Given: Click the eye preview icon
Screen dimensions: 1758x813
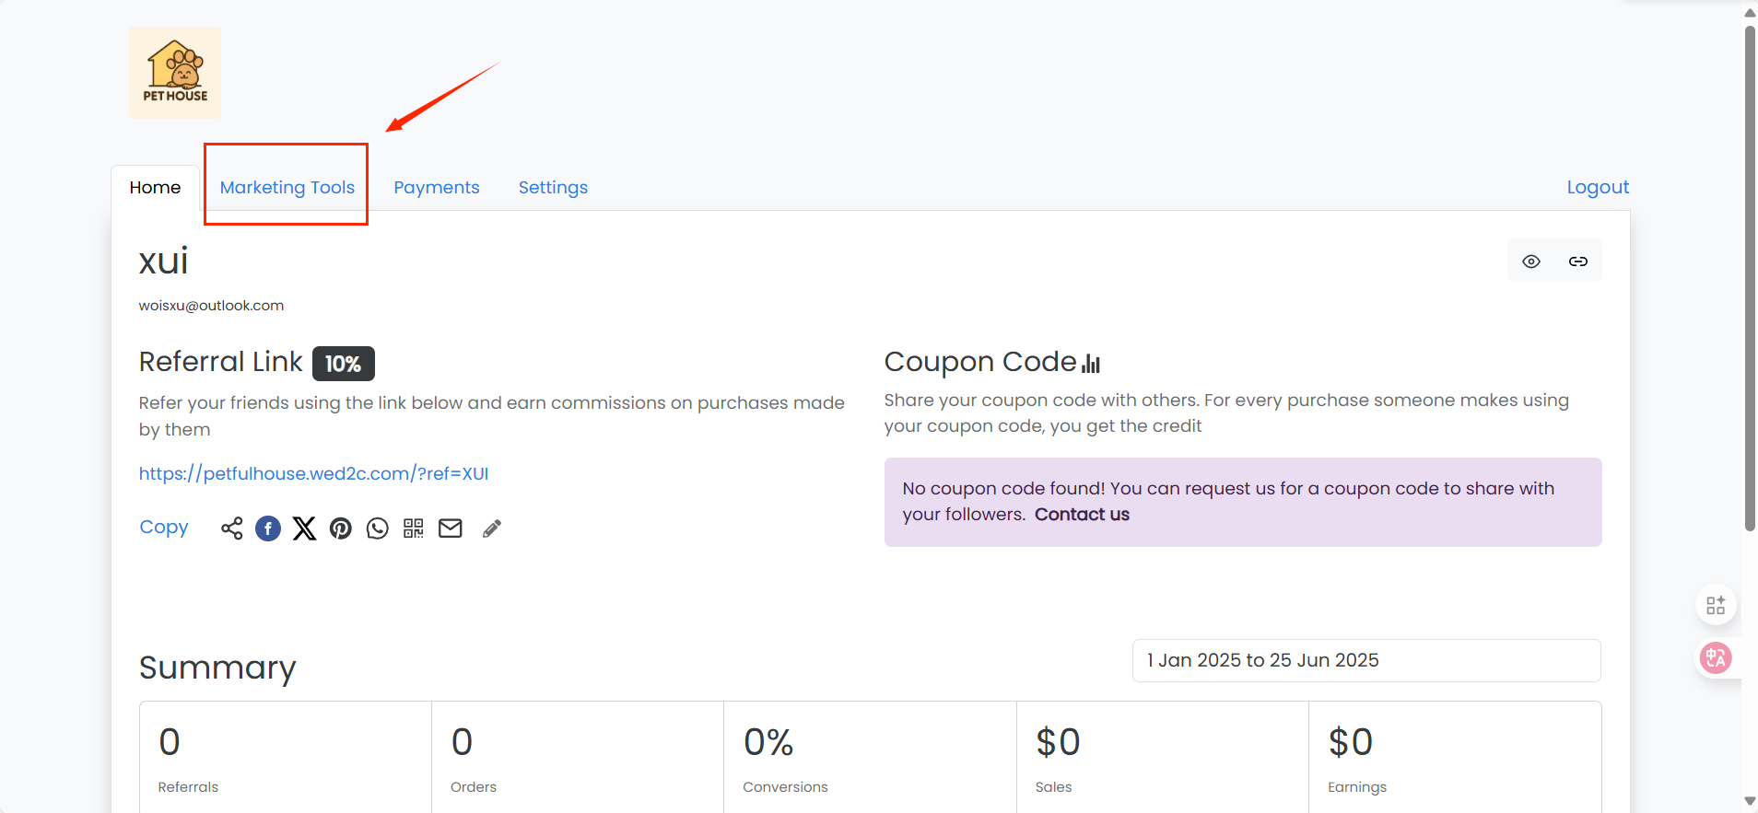Looking at the screenshot, I should click(x=1531, y=261).
